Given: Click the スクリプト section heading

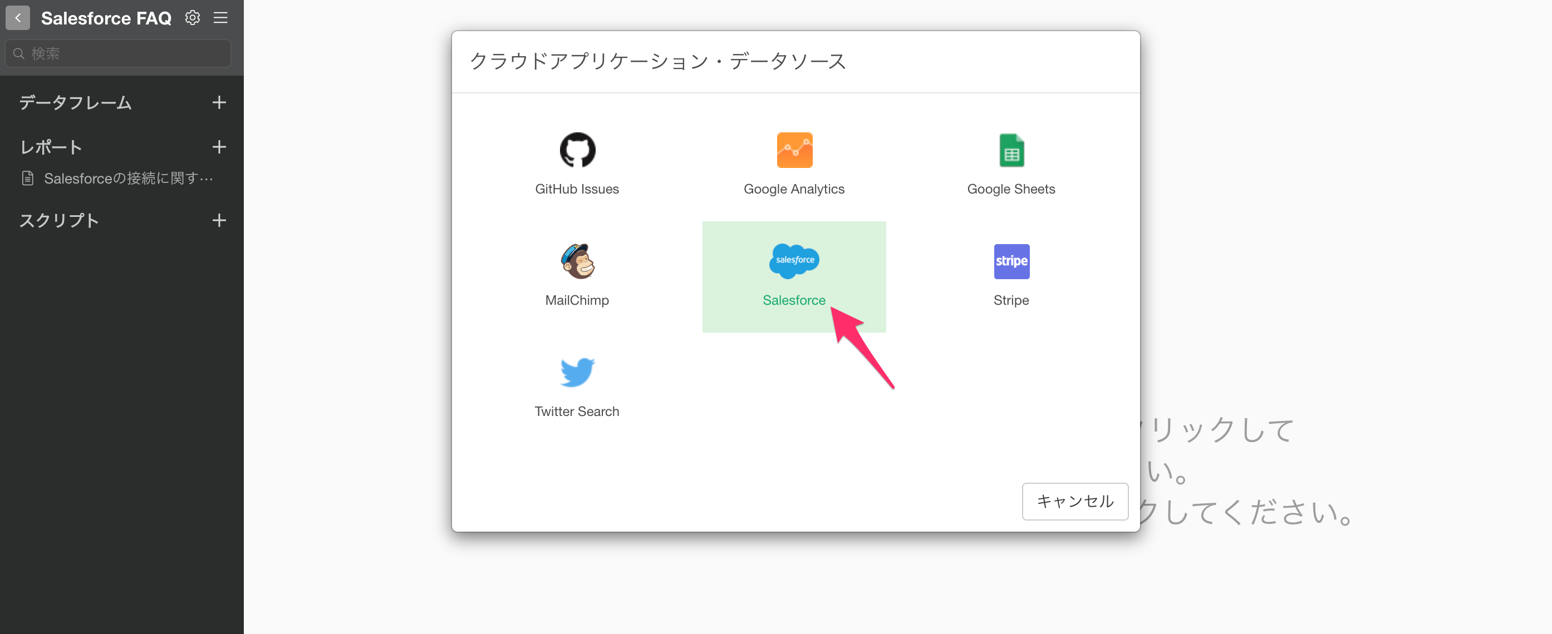Looking at the screenshot, I should [59, 220].
